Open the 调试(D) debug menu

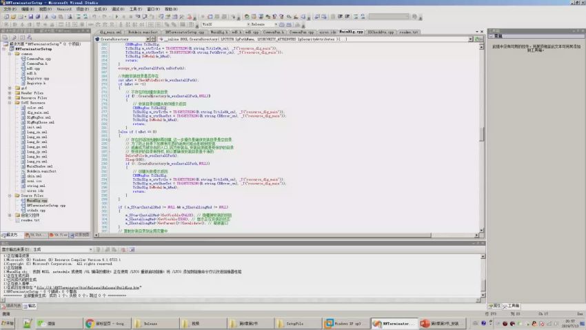pyautogui.click(x=118, y=9)
